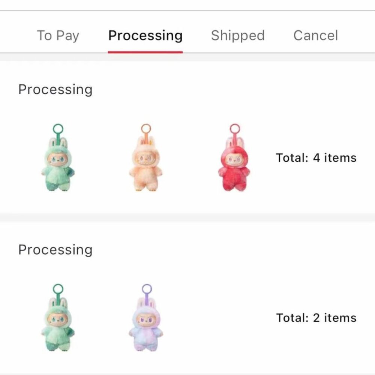375x375 pixels.
Task: Tap Processing status of the 2-item order
Action: 55,250
